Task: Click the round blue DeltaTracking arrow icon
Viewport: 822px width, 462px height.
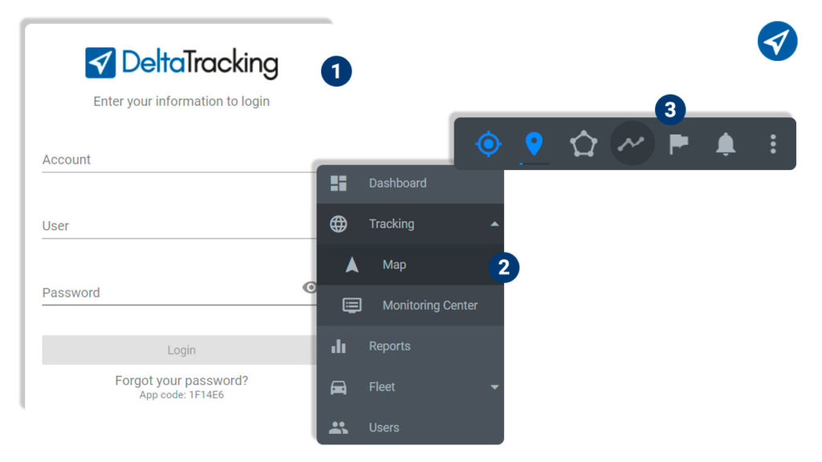Action: (x=777, y=41)
